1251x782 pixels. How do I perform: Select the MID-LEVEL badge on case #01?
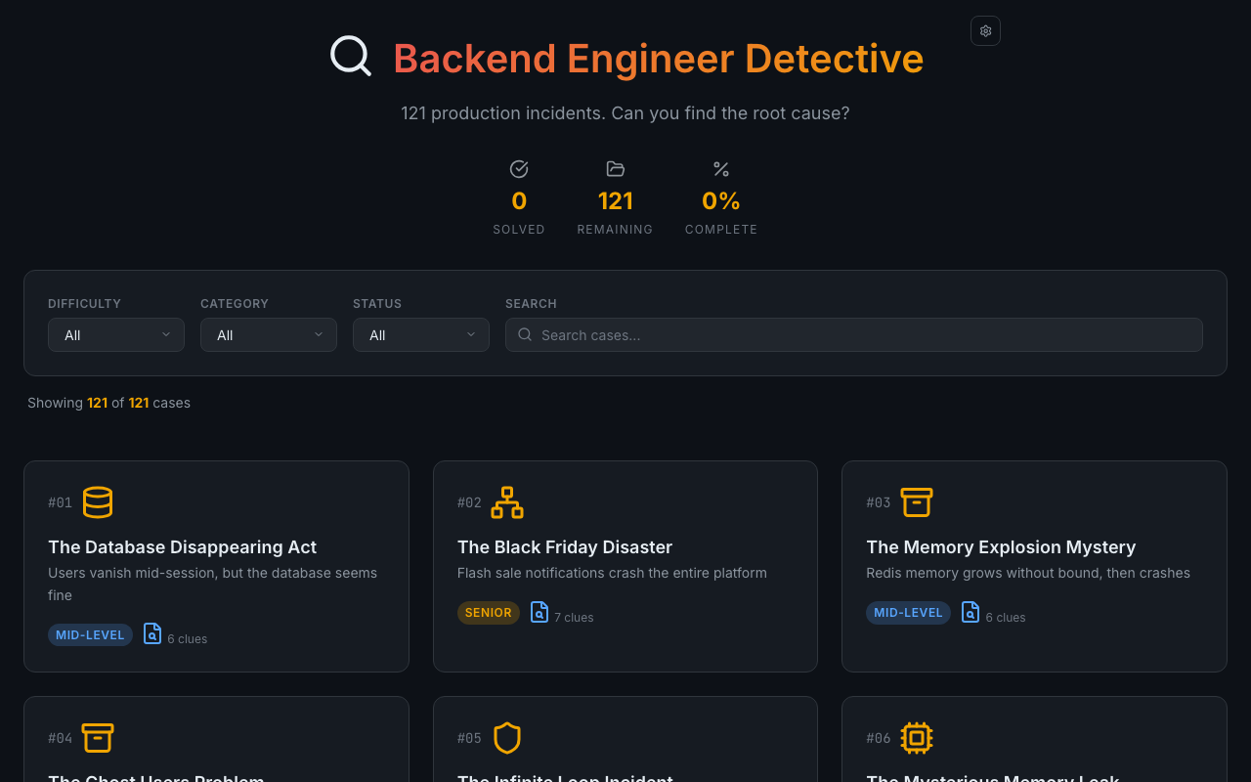coord(90,634)
